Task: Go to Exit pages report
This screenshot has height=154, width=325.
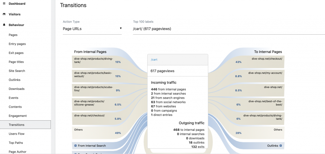Action: coord(16,53)
